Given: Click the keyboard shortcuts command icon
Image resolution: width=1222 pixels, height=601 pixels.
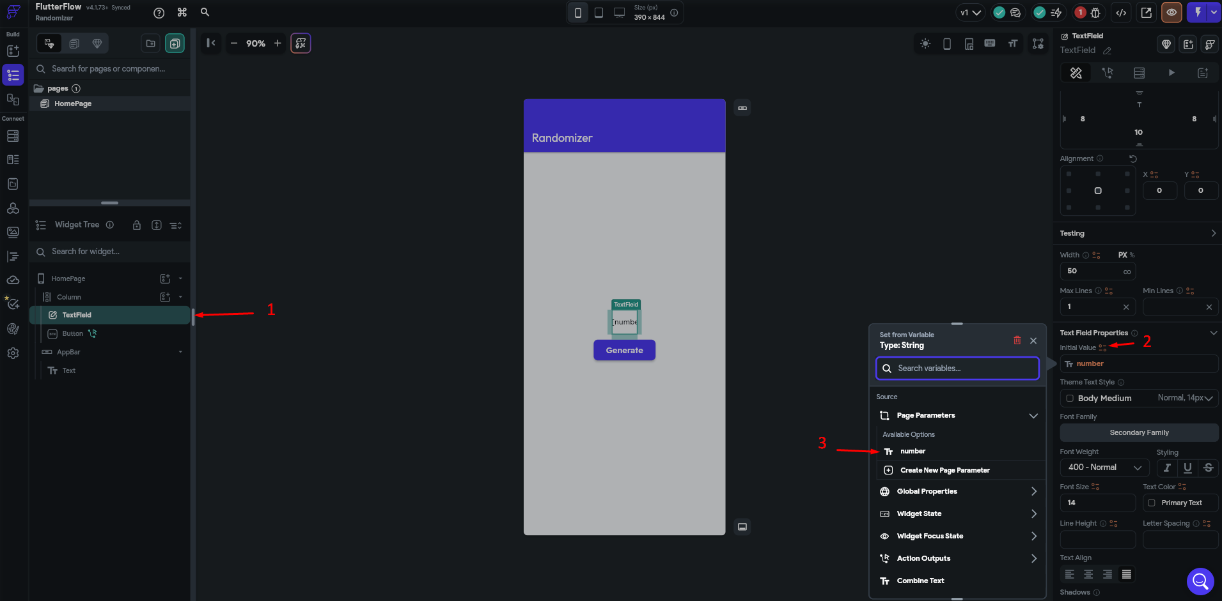Looking at the screenshot, I should click(x=182, y=12).
